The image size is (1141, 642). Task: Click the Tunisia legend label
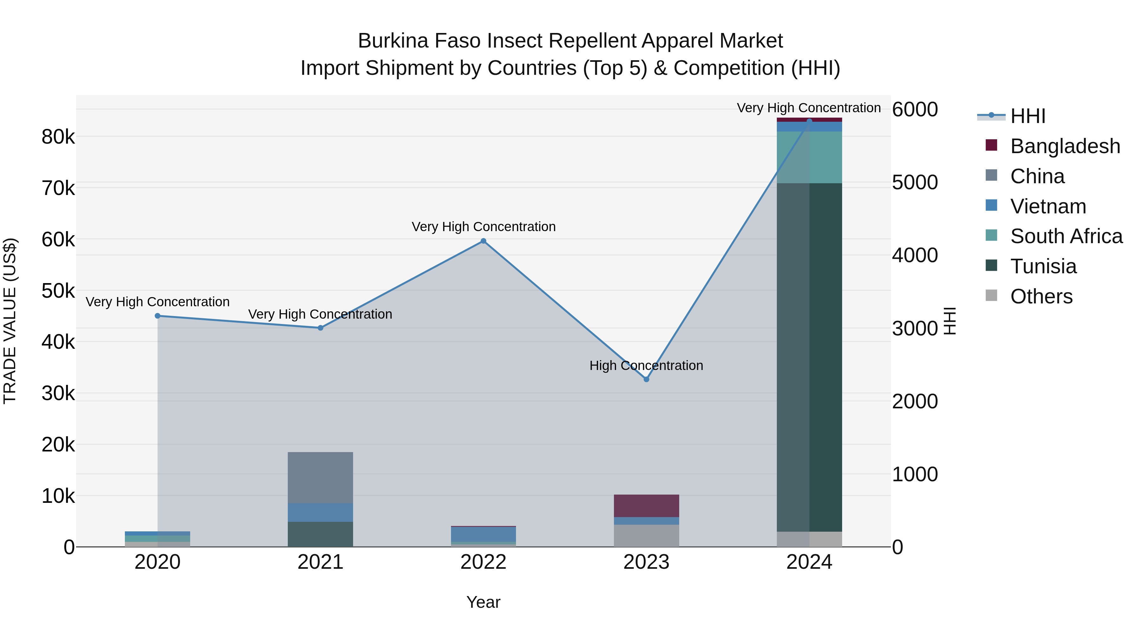pyautogui.click(x=1044, y=266)
